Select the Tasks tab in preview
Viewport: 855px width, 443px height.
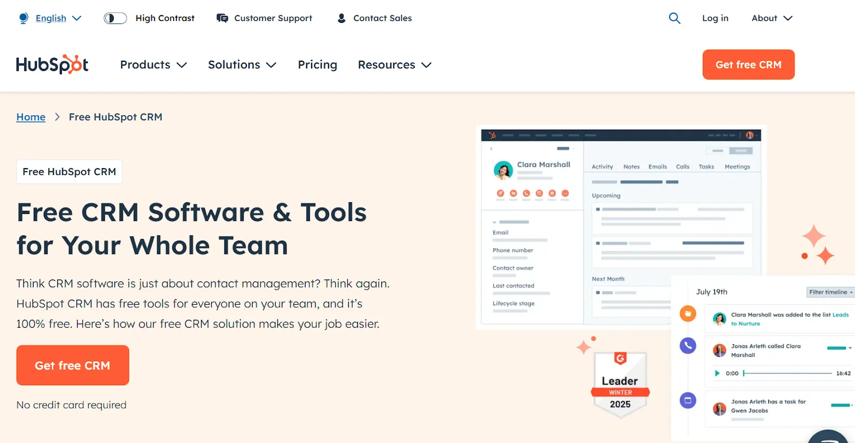706,167
